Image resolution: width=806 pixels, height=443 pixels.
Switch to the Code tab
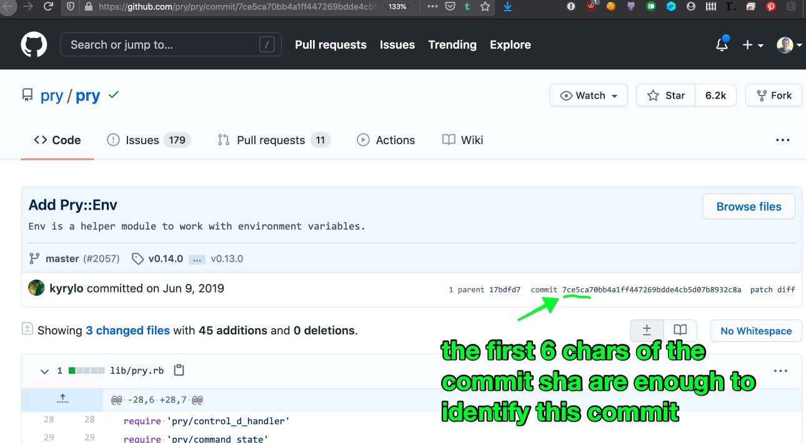pos(57,140)
